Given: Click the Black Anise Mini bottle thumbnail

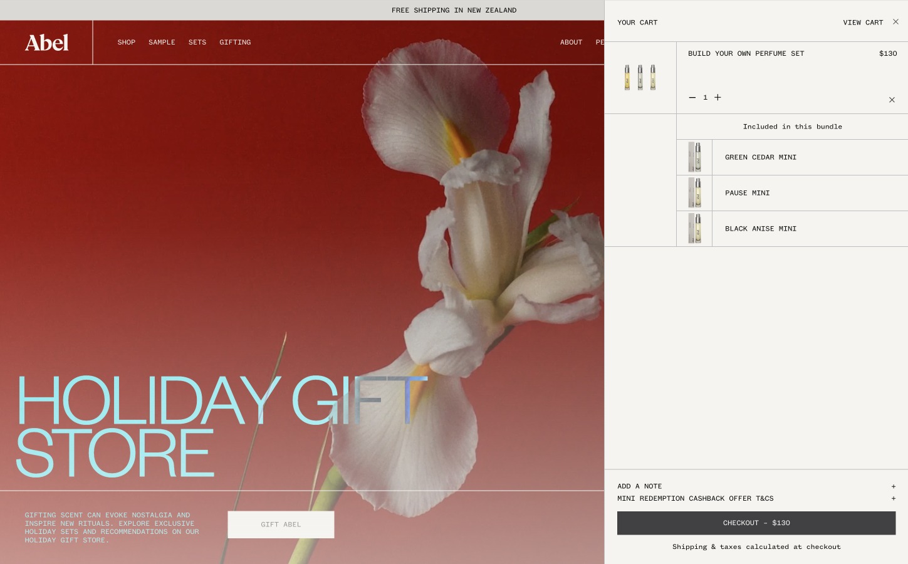Looking at the screenshot, I should [694, 228].
